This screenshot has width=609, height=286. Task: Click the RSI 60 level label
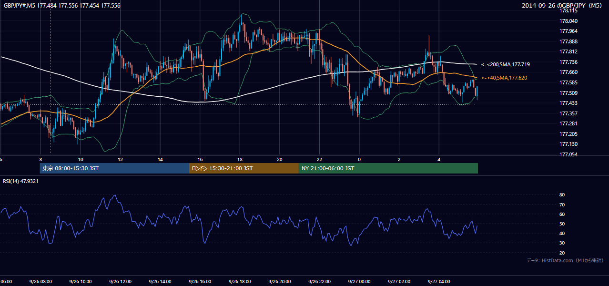562,214
